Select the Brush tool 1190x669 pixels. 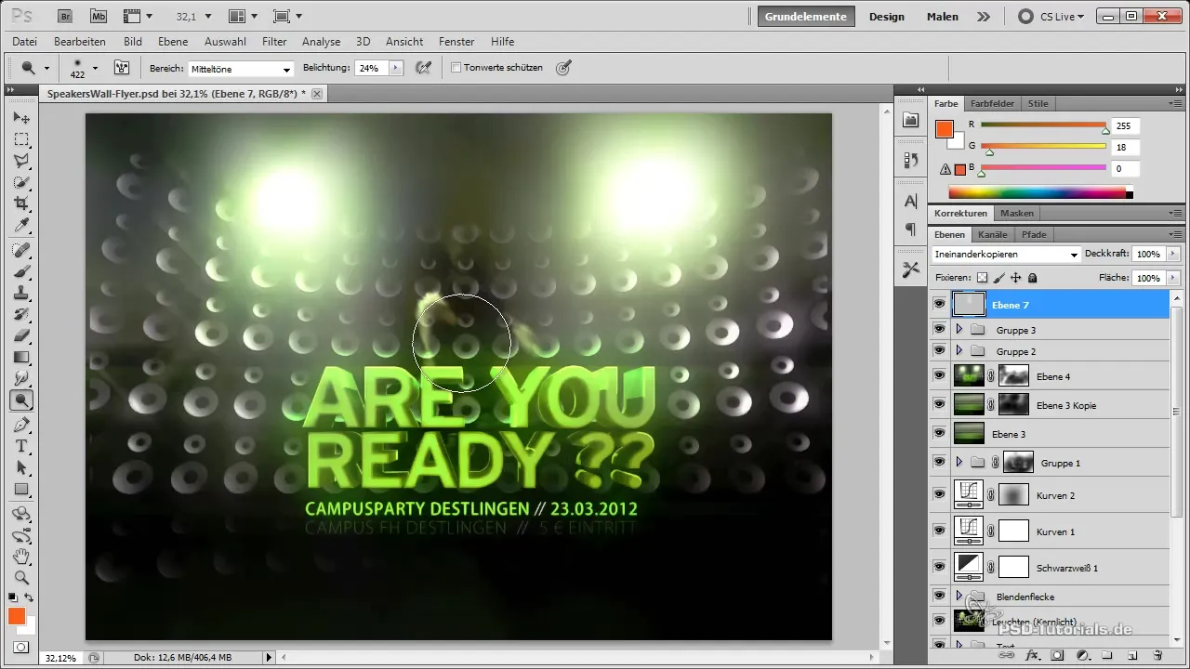[20, 271]
